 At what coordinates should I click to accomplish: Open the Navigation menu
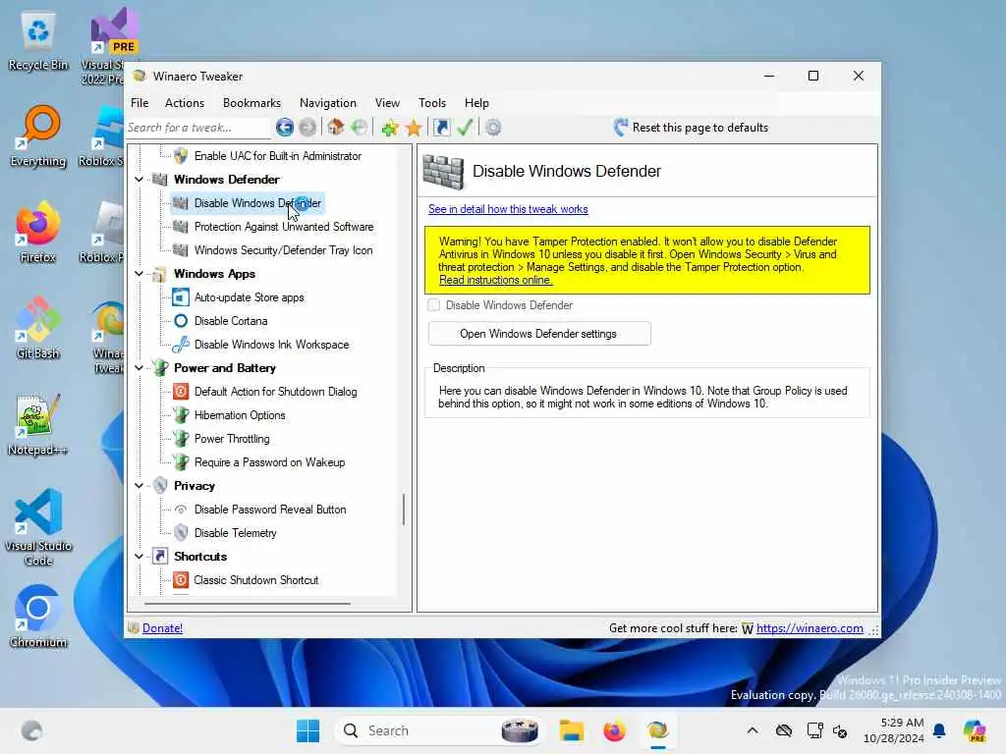[x=327, y=102]
